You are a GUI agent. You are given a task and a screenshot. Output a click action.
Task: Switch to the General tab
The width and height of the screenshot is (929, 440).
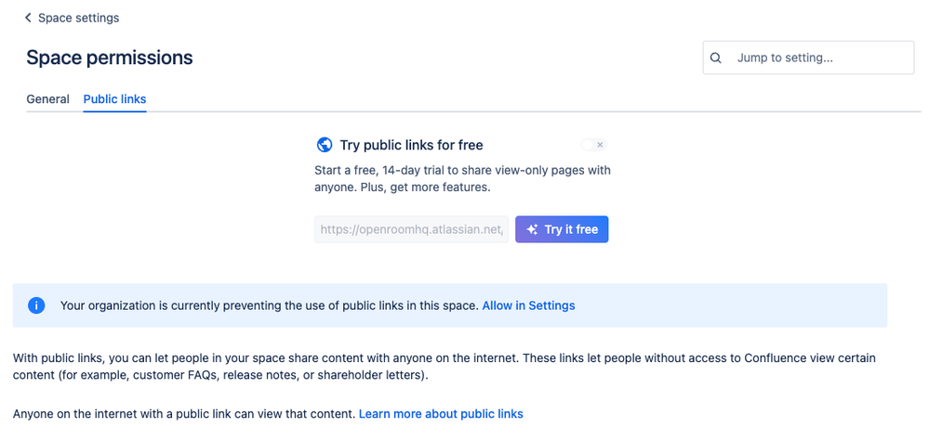click(48, 99)
